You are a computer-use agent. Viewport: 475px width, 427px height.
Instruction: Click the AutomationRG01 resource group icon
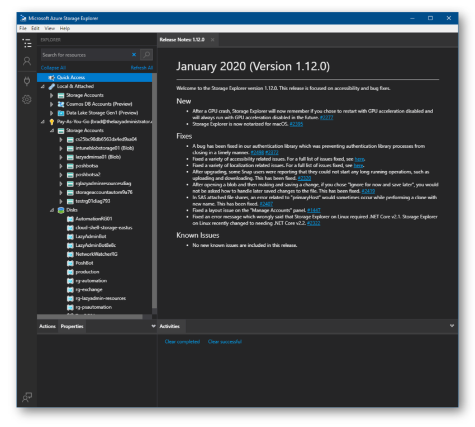click(x=70, y=219)
